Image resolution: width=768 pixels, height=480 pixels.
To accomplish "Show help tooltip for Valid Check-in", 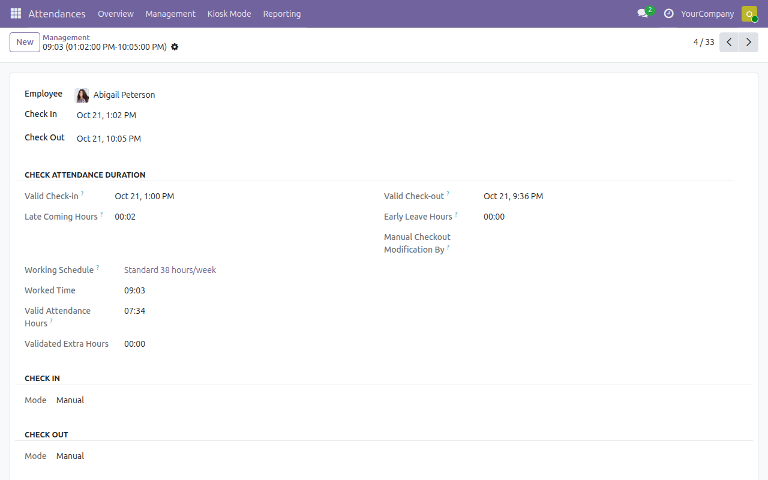I will tap(82, 194).
